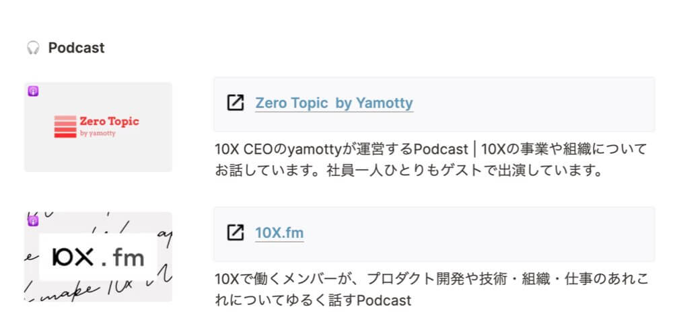Open the Zero Topic by Yamotty link
Screen dimensions: 673x336
tap(334, 103)
